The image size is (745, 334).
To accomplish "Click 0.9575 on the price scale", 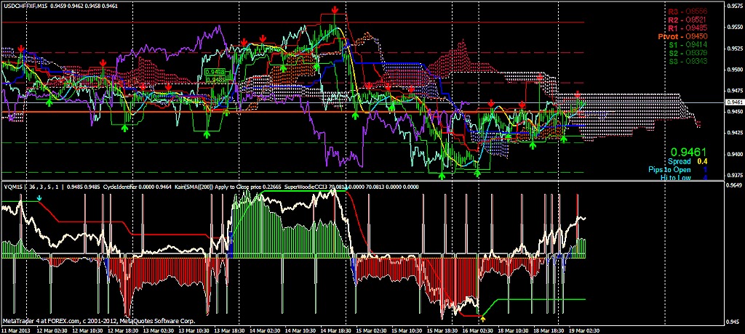I will tap(736, 6).
